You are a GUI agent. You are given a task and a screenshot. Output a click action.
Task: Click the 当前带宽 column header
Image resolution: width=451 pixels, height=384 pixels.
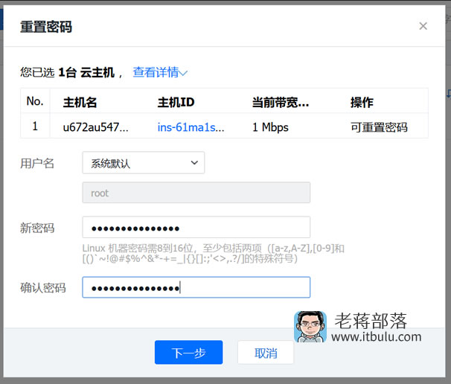click(x=281, y=102)
